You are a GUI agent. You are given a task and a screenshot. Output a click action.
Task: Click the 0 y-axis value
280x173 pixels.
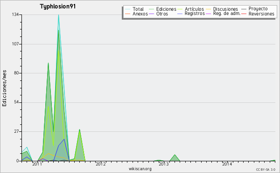pyautogui.click(x=18, y=161)
